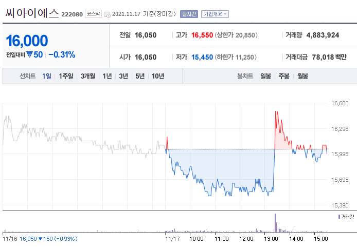This screenshot has width=357, height=248.
Task: Click the calendar icon beside the 2021.11.17 date
Action: (107, 14)
